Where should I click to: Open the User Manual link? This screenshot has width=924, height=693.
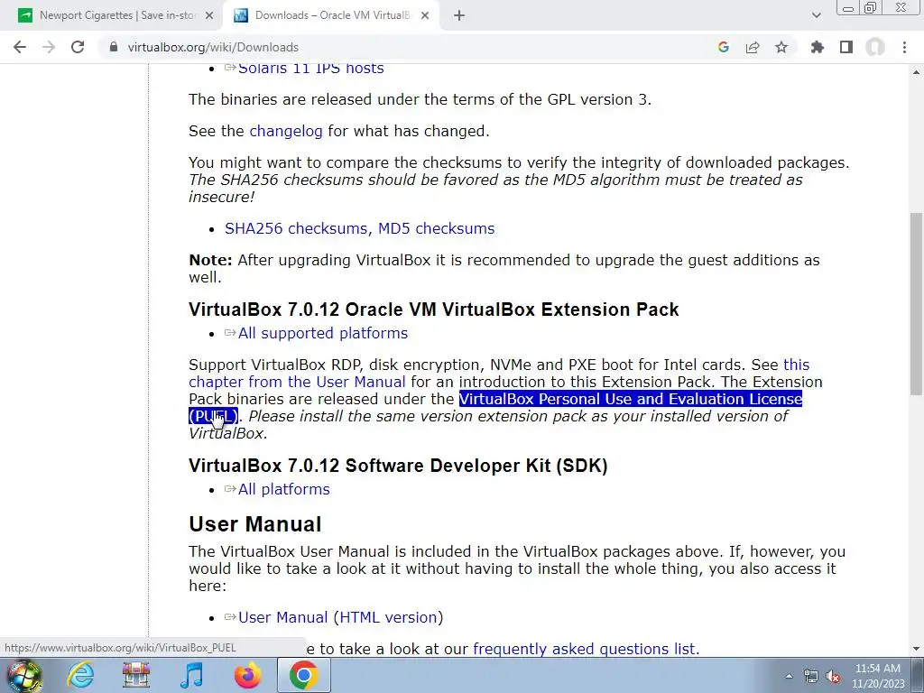(x=282, y=617)
